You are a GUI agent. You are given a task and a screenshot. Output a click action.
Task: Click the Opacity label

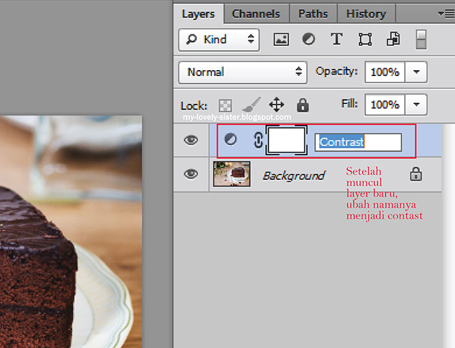coord(337,71)
